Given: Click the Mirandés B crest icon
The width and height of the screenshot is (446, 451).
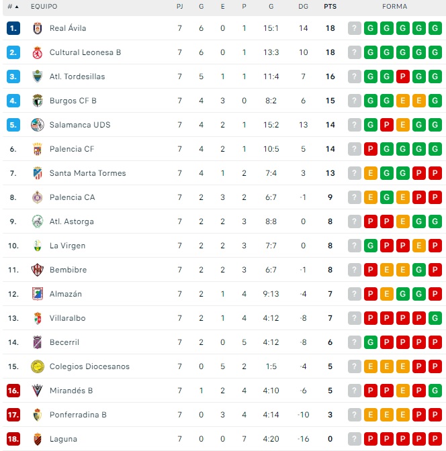Looking at the screenshot, I should (38, 391).
